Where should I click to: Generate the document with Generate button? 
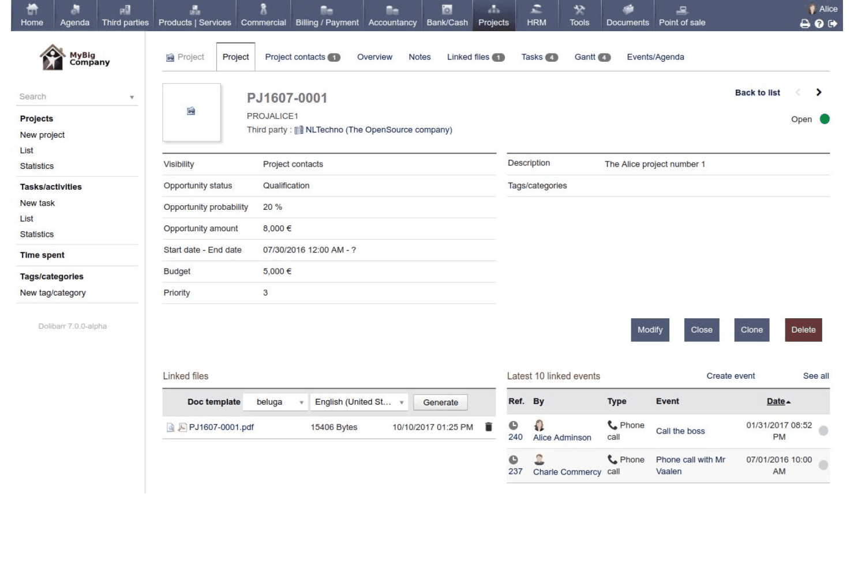[440, 402]
